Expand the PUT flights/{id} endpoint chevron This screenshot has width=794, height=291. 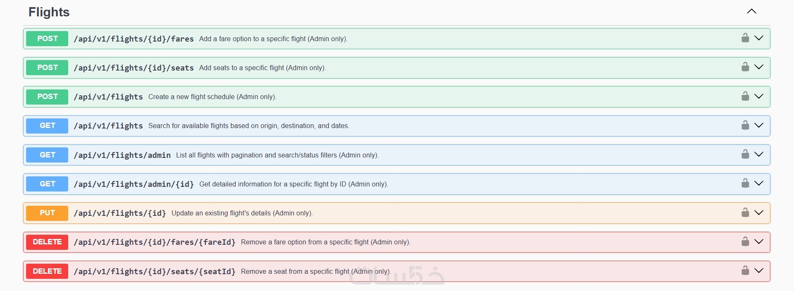759,212
